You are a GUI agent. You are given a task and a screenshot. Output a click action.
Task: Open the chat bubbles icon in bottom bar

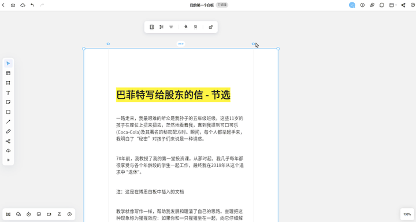(x=18, y=214)
